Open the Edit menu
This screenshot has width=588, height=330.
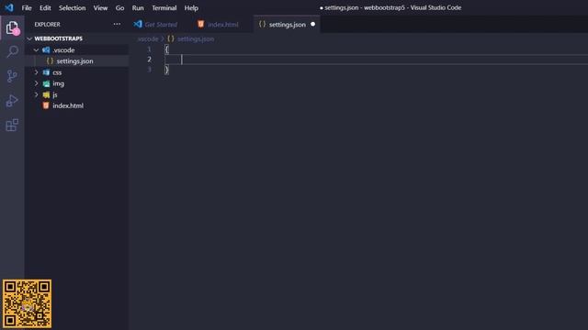pyautogui.click(x=45, y=8)
